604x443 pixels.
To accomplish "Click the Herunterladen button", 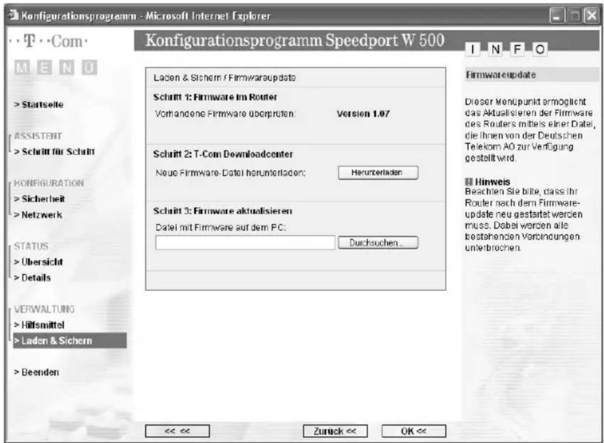I will [378, 173].
